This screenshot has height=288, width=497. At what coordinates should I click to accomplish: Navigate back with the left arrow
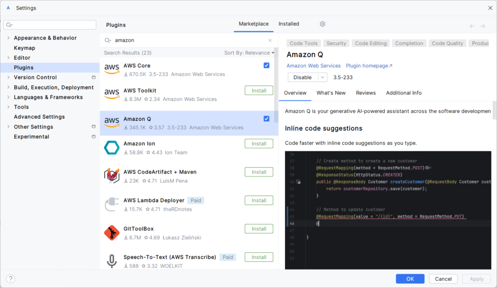(472, 26)
